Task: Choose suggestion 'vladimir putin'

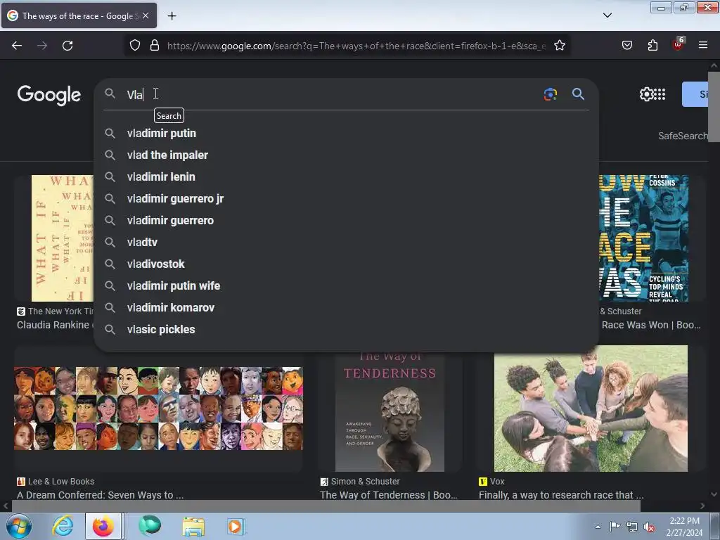Action: point(346,133)
